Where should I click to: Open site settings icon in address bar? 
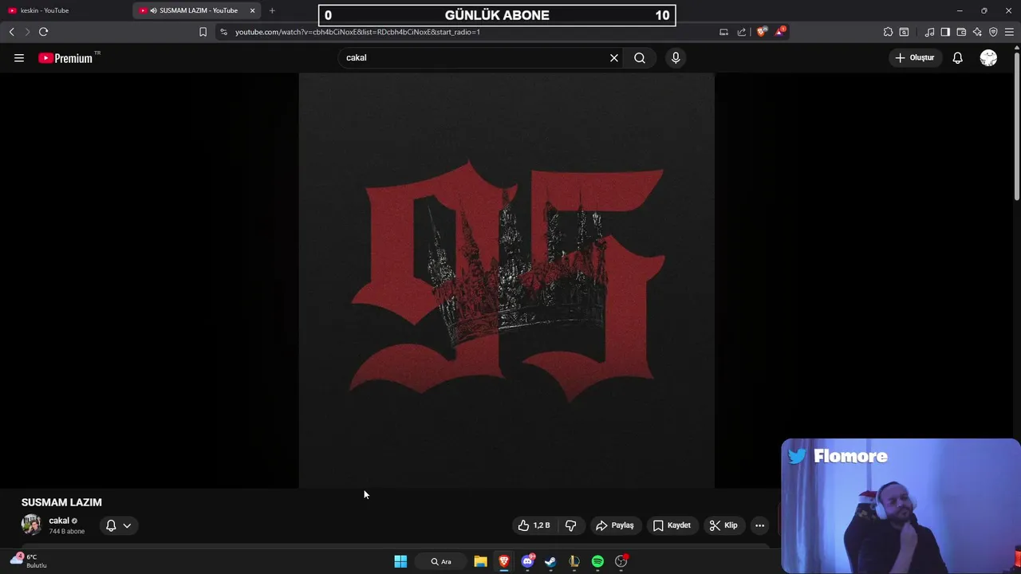point(223,32)
